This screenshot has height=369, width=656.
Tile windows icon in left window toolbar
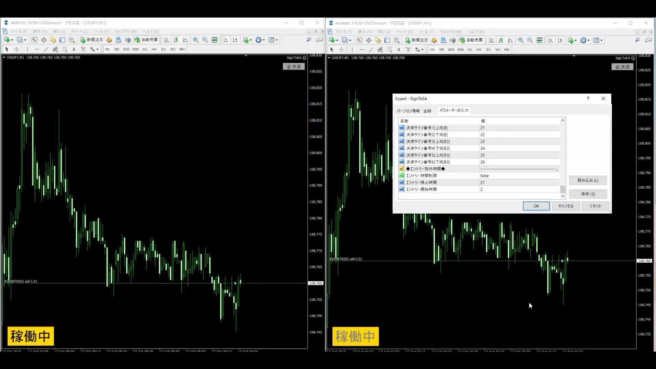click(x=214, y=40)
